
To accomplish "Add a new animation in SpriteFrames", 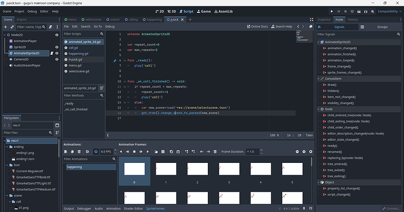I will [66, 152].
